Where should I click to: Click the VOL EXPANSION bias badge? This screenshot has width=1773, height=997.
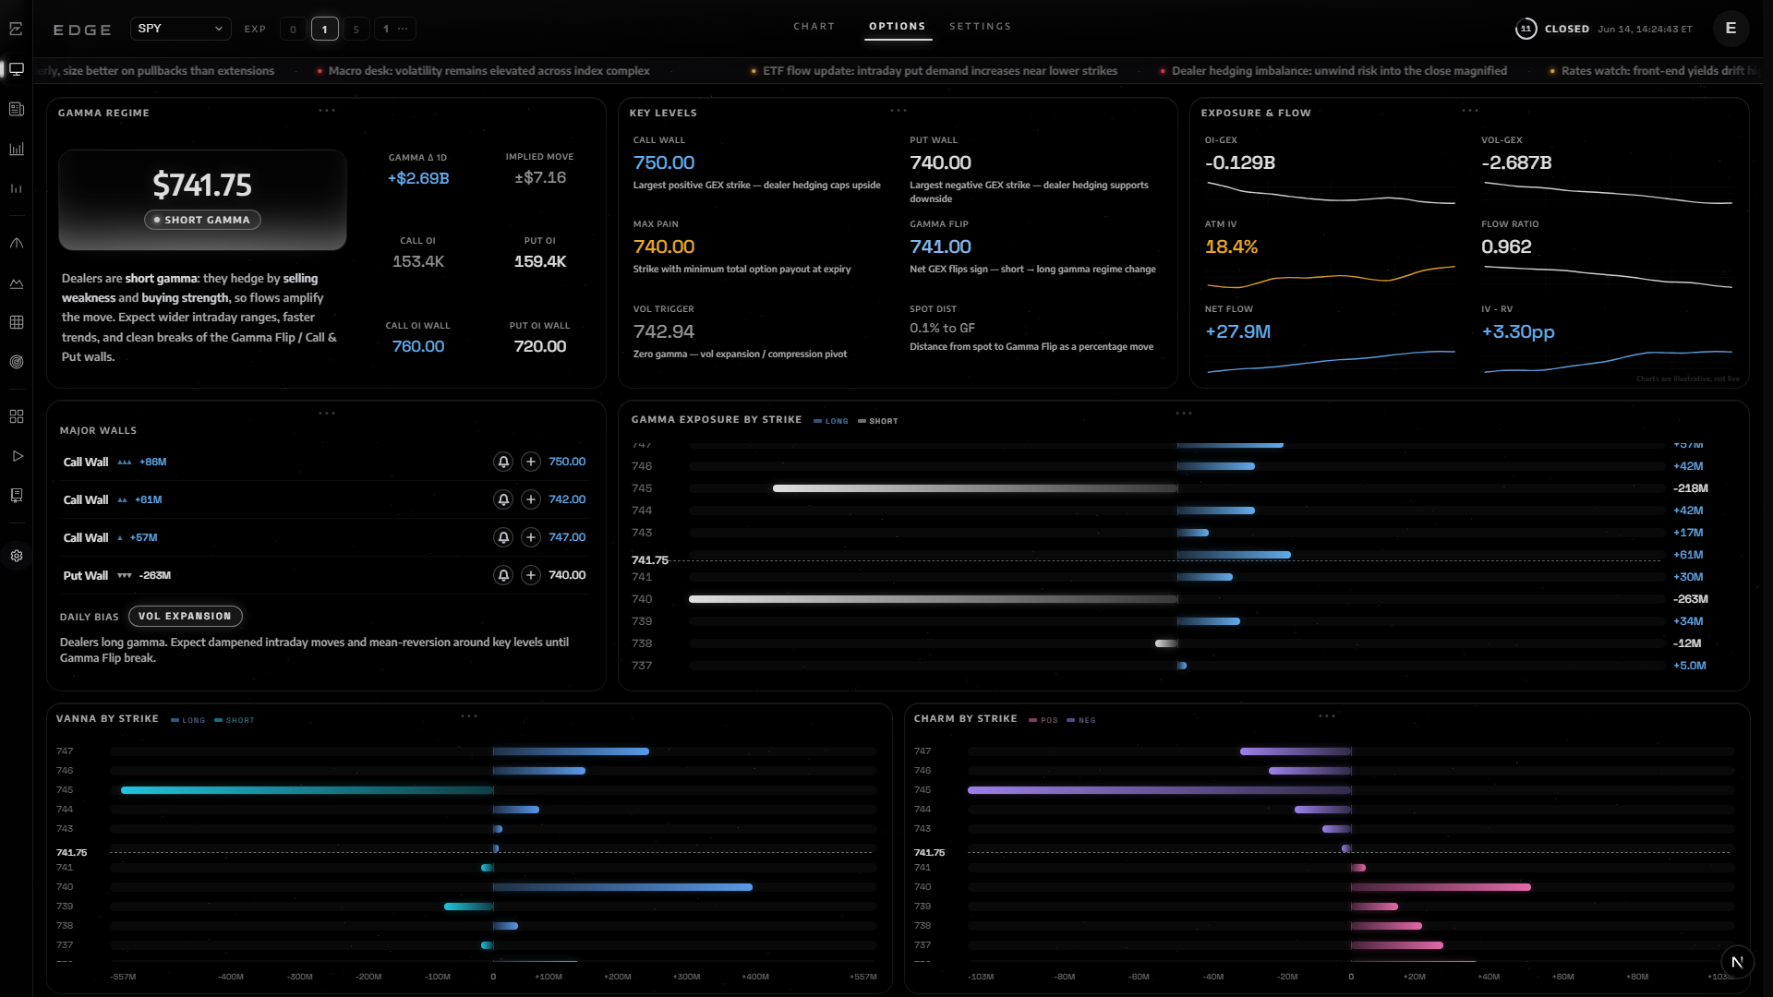click(185, 617)
